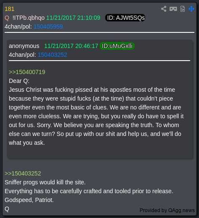
Task: Follow the >>150403252 reply reference
Action: coord(23,173)
